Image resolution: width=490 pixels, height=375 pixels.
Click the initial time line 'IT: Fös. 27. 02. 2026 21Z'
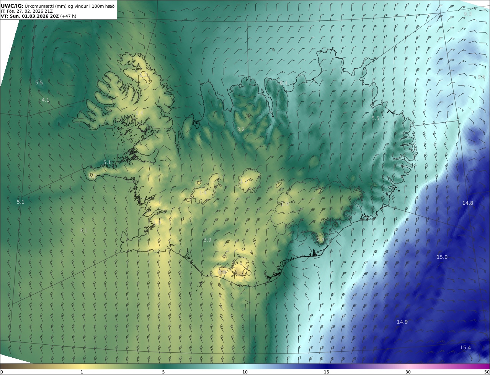click(x=26, y=11)
